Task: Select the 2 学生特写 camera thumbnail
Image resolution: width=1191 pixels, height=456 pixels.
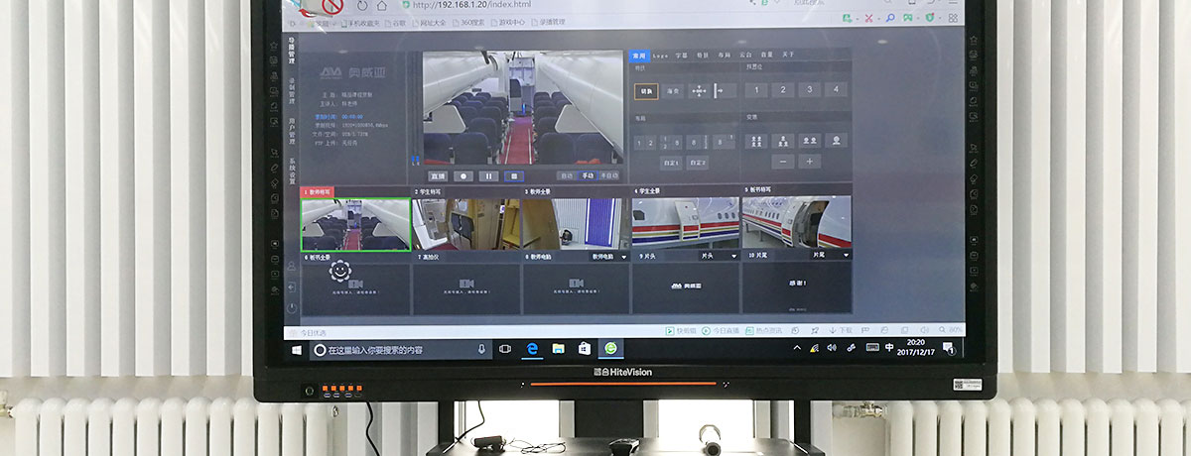Action: pos(465,223)
